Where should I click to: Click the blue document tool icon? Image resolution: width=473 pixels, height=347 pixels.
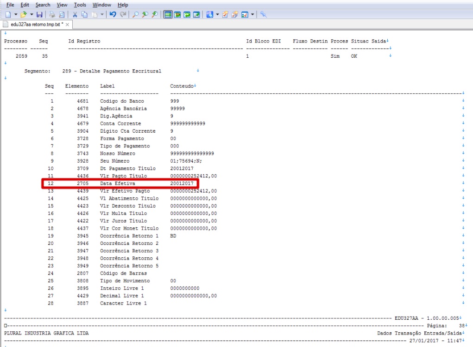pos(210,14)
